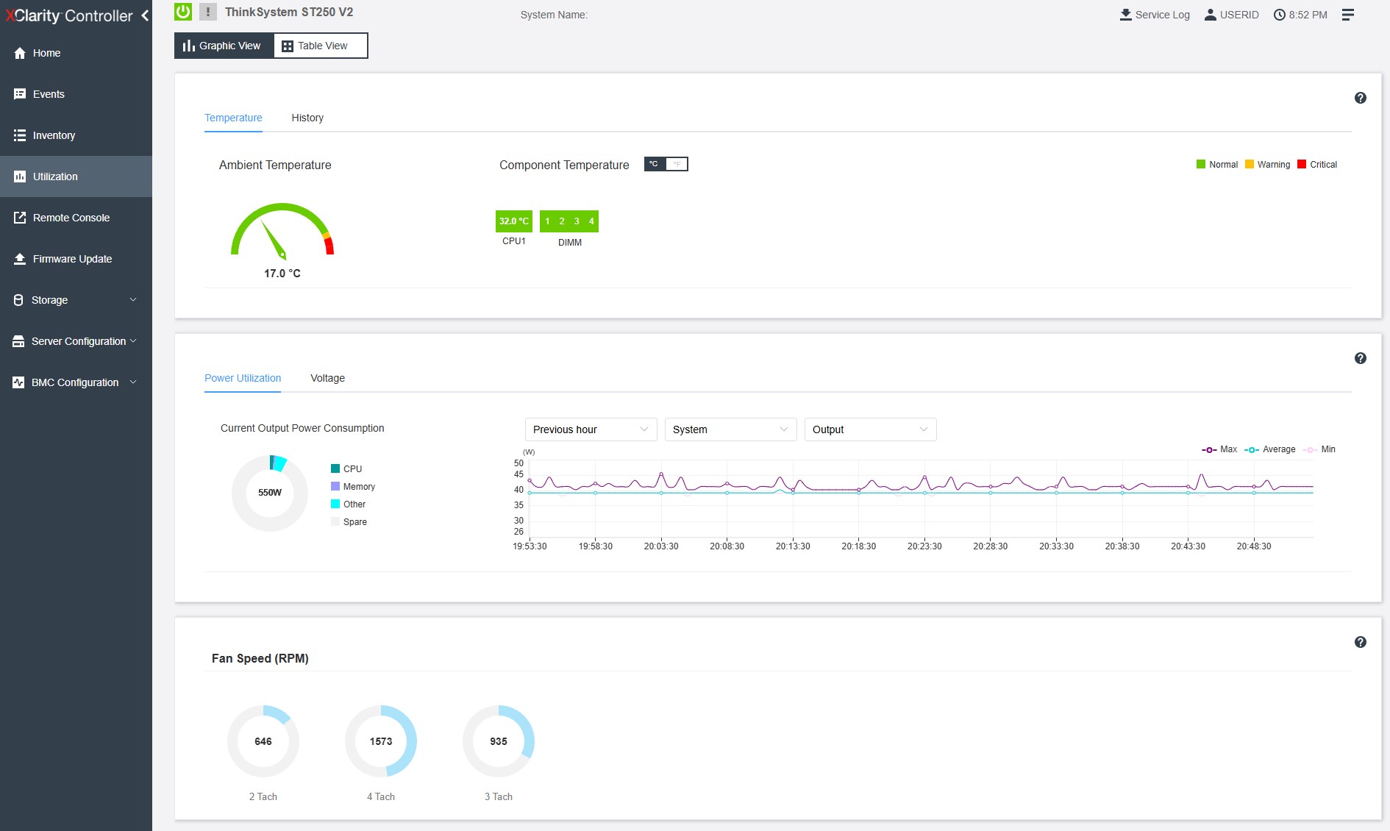
Task: Click the help icon in Temperature panel
Action: coord(1360,98)
